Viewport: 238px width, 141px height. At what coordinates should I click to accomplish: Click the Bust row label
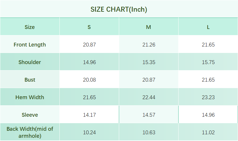coord(30,80)
